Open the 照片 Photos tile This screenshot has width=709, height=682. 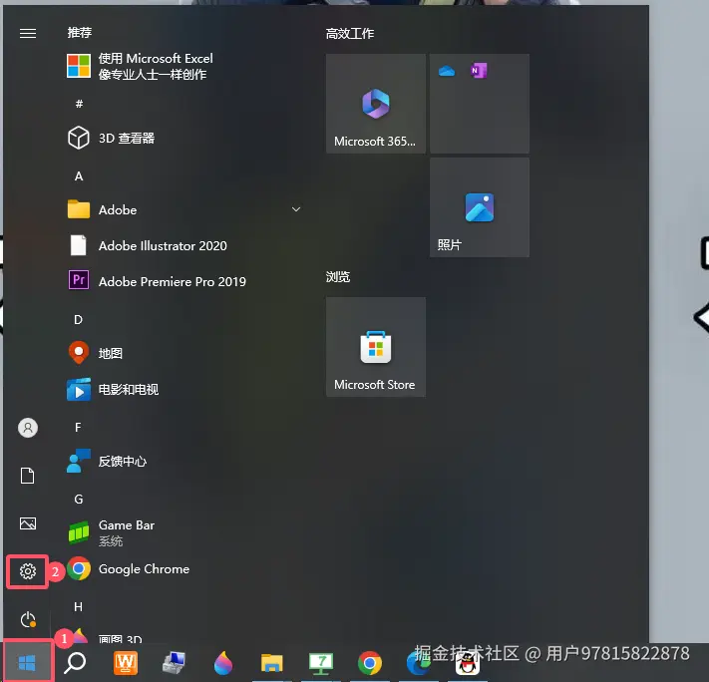(480, 207)
